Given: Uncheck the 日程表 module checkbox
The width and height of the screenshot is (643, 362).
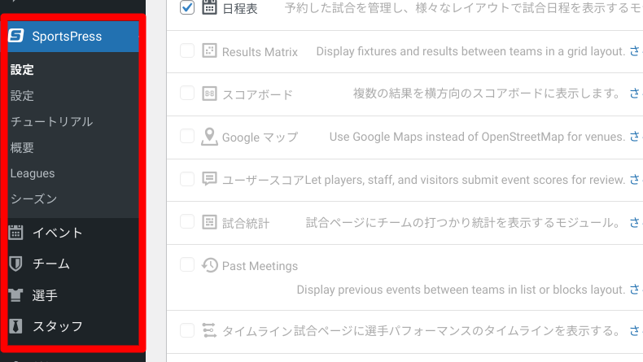Looking at the screenshot, I should pyautogui.click(x=187, y=7).
